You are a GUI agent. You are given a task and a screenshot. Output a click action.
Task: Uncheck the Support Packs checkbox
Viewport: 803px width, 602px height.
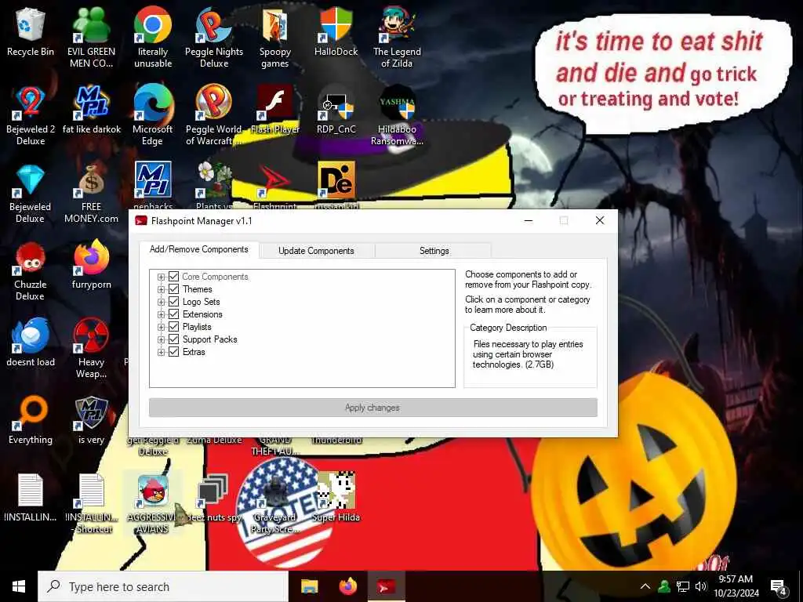tap(173, 339)
